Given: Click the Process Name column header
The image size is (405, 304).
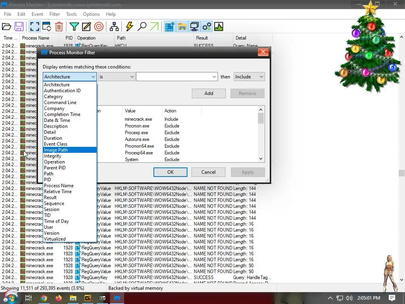Looking at the screenshot, I should (x=39, y=38).
